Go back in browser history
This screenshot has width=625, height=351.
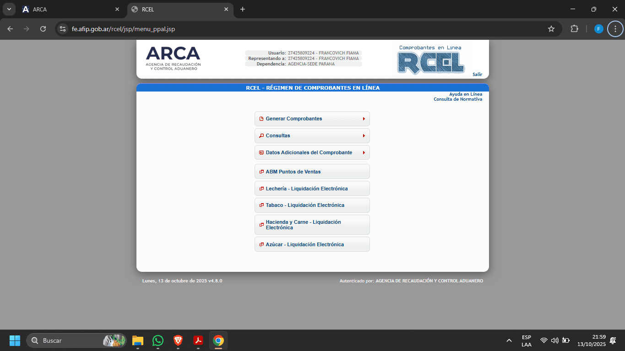10,29
